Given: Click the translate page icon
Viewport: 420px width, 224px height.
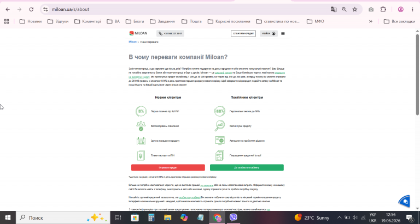Looking at the screenshot, I should (334, 9).
